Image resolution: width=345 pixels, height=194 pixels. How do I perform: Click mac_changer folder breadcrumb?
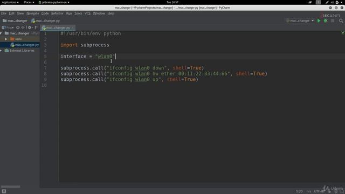click(15, 20)
